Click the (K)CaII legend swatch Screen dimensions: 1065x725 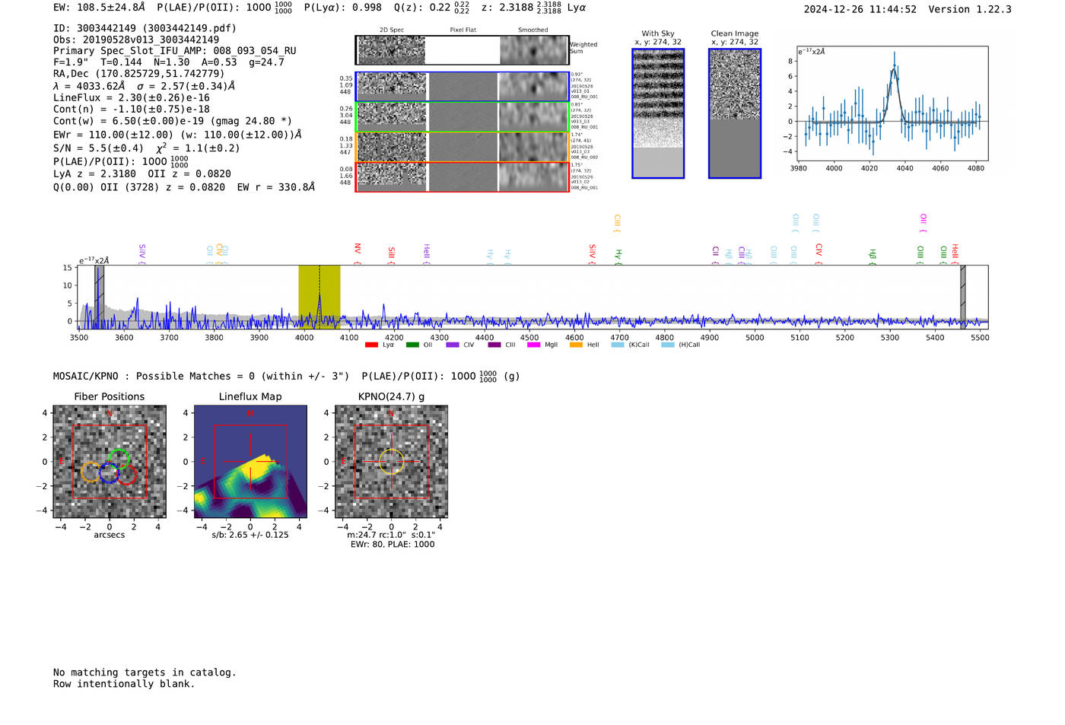coord(617,345)
